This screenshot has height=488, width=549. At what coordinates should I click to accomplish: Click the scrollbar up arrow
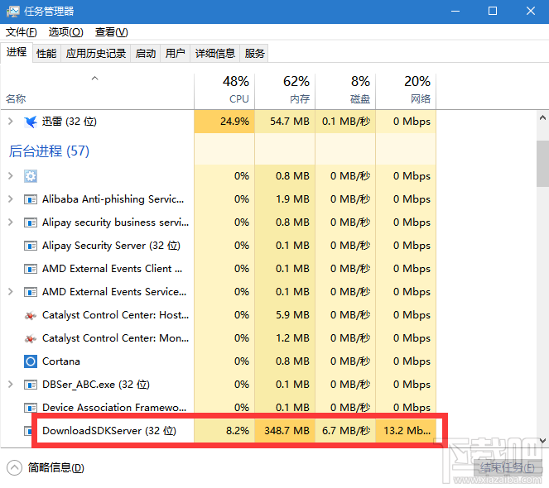(x=542, y=118)
